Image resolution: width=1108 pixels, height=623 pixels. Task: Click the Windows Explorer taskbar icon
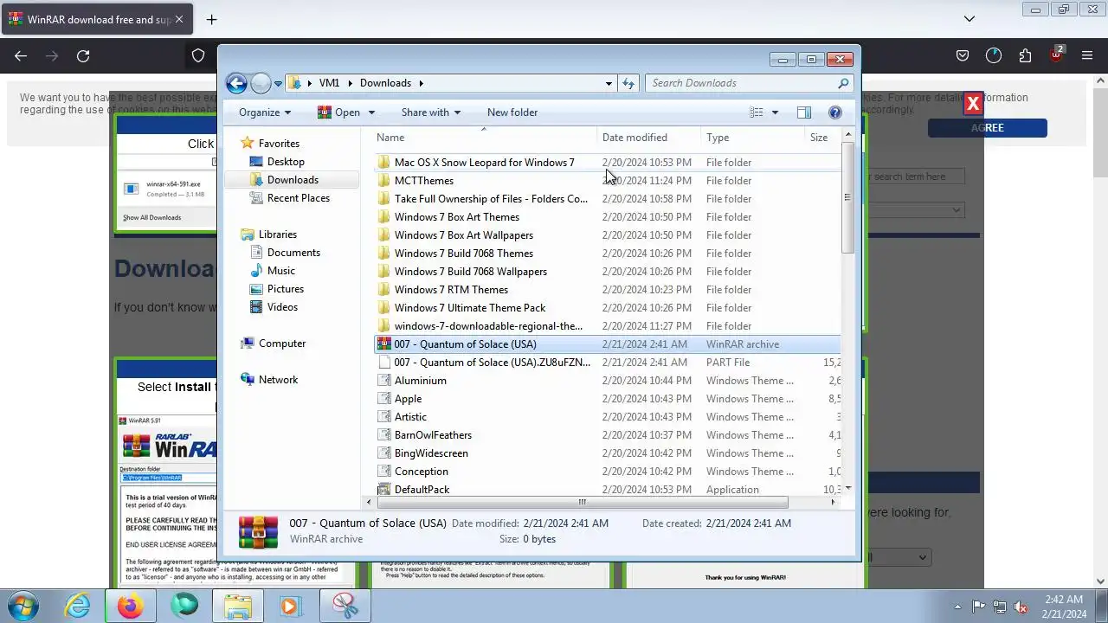238,606
